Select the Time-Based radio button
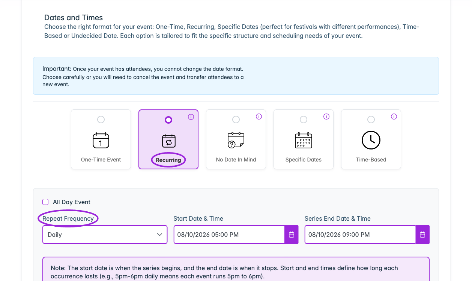Image resolution: width=472 pixels, height=281 pixels. [371, 120]
